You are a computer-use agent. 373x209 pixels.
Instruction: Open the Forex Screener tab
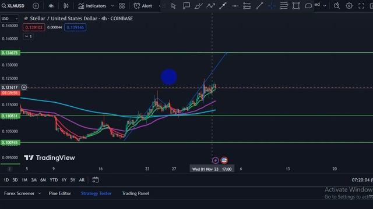(x=19, y=193)
